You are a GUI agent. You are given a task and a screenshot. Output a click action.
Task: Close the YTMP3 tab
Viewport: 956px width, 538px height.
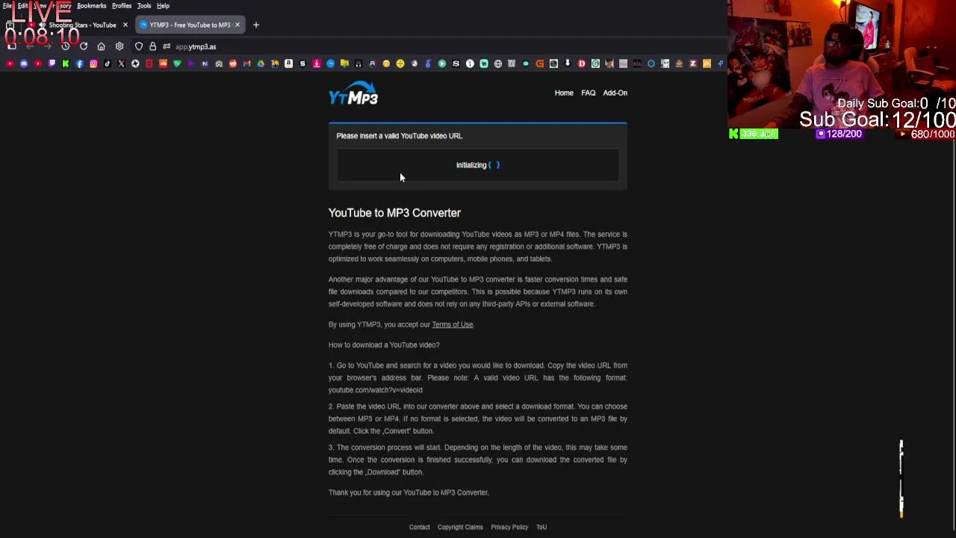pyautogui.click(x=238, y=25)
